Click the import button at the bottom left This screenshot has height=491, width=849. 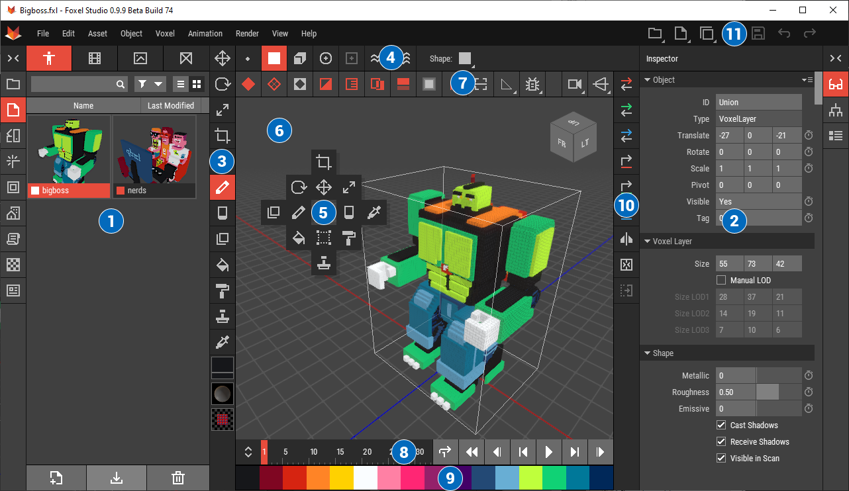(x=116, y=478)
